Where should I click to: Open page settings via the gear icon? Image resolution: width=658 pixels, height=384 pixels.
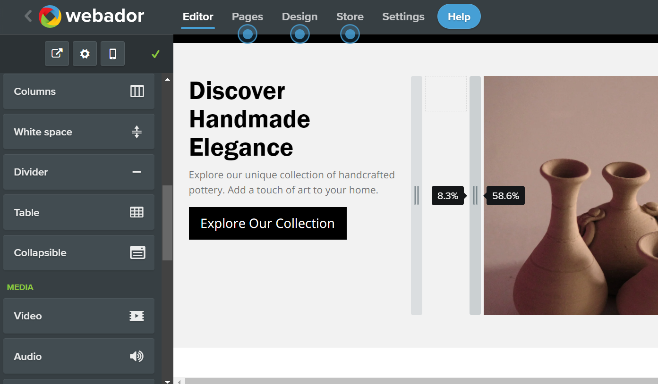85,53
